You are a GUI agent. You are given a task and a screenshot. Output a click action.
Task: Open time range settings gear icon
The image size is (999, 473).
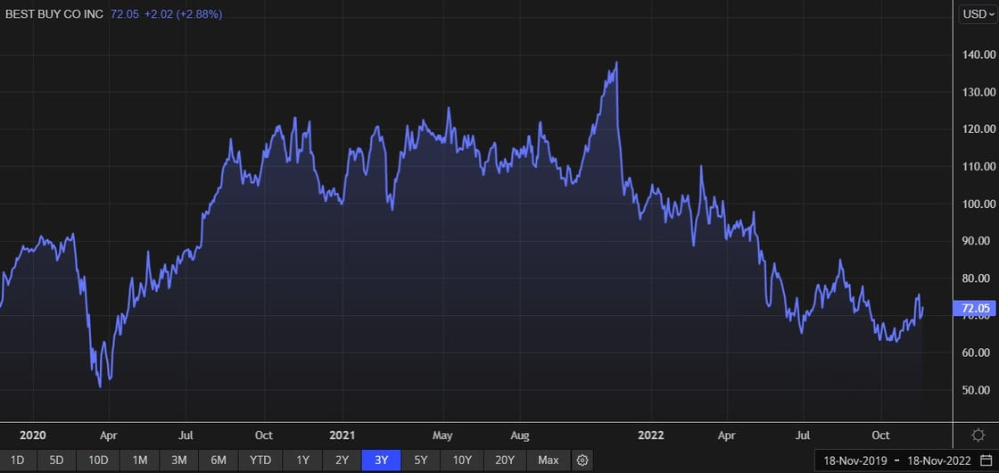(x=582, y=461)
